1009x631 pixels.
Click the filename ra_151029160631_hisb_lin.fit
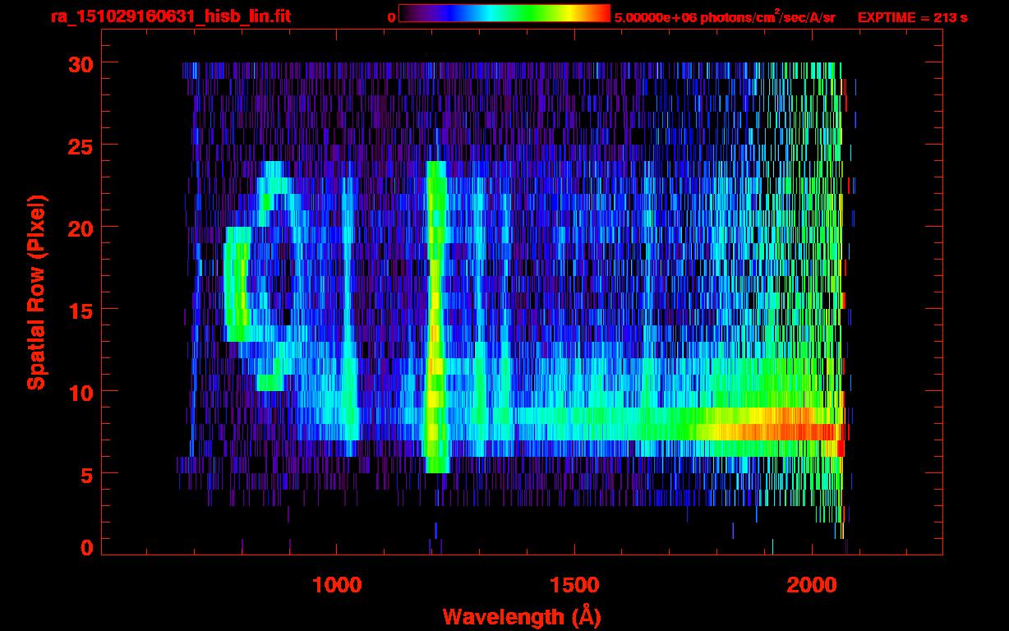170,16
